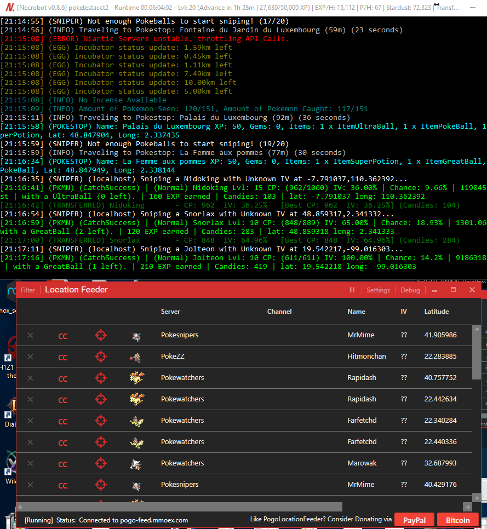Screen dimensions: 487x529
Task: Remove the Rapidash 40.757752 row
Action: (x=30, y=378)
